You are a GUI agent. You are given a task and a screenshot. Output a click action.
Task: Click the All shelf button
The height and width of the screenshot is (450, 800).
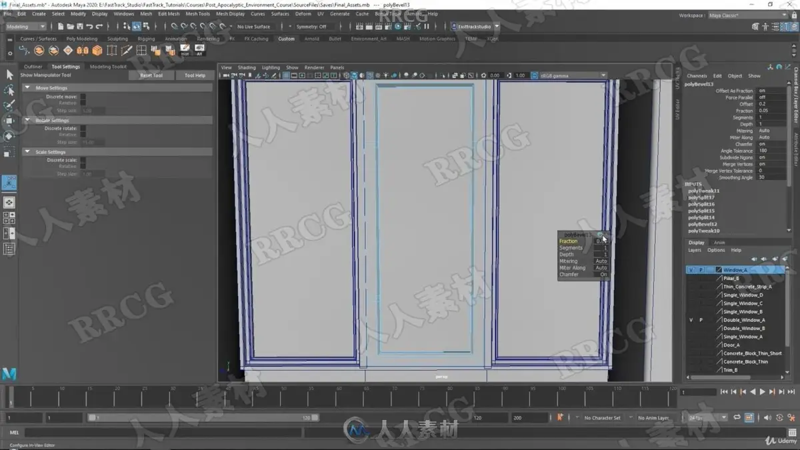pos(199,50)
